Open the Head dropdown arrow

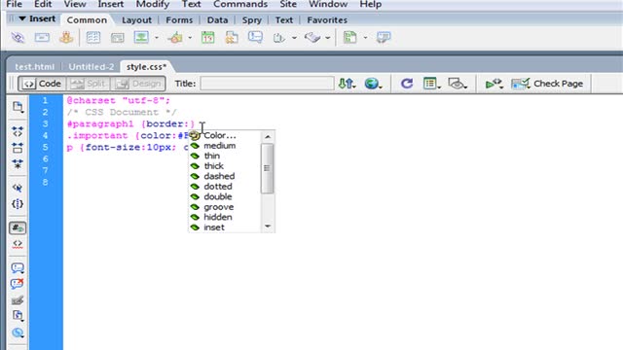pyautogui.click(x=294, y=38)
